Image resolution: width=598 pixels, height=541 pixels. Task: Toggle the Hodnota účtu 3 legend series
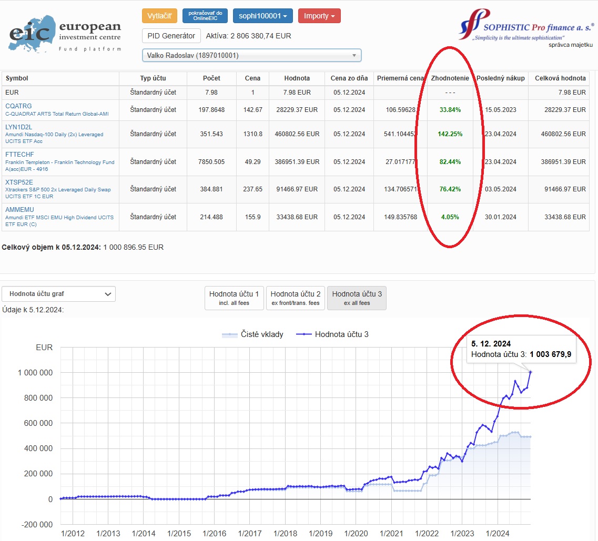pyautogui.click(x=332, y=334)
